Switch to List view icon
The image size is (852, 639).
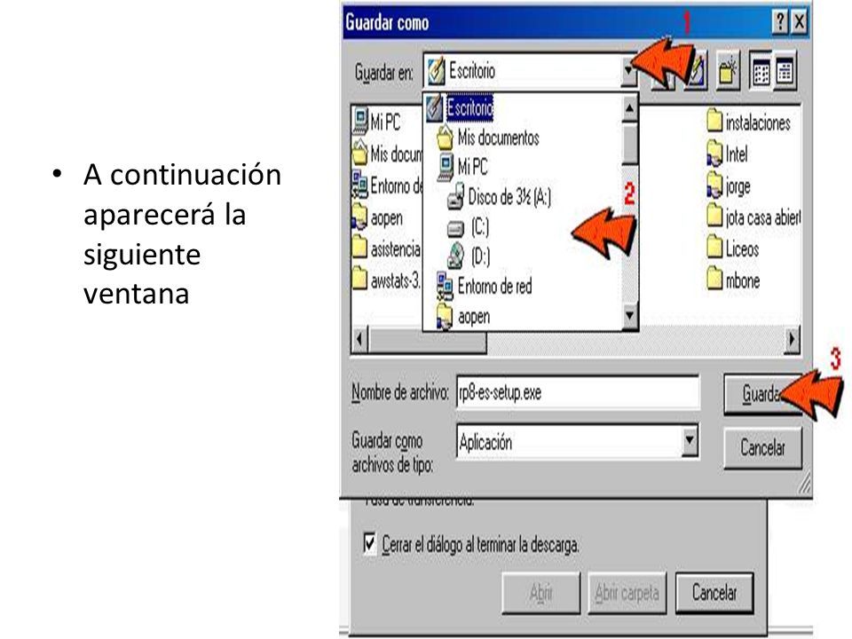(761, 71)
